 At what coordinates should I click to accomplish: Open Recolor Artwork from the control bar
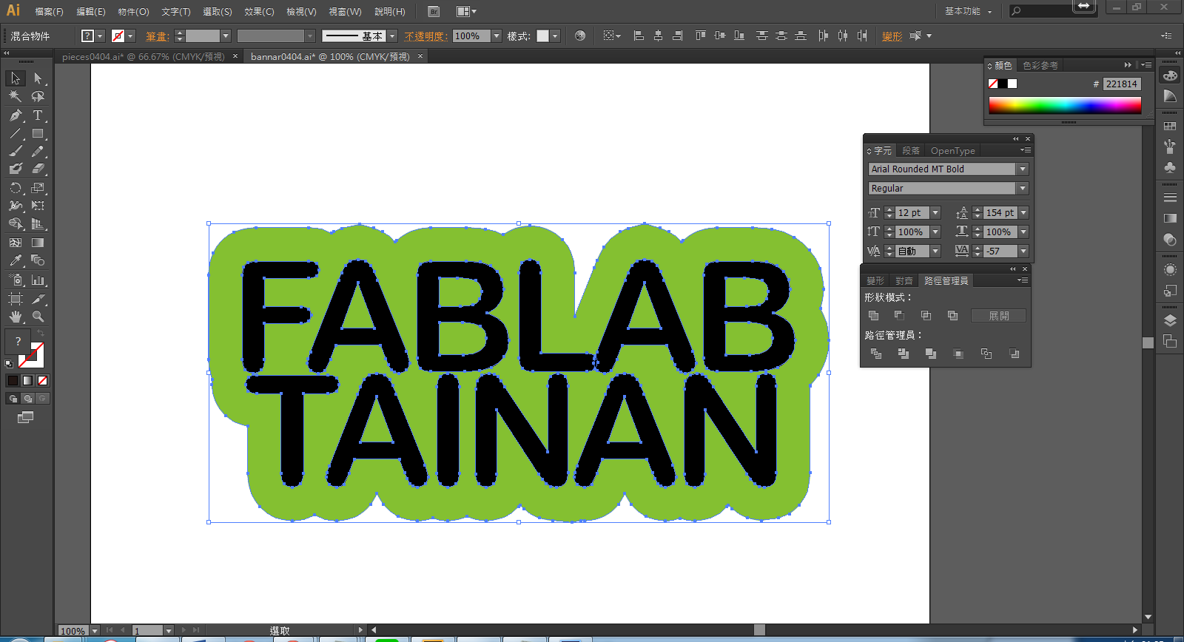[x=580, y=36]
